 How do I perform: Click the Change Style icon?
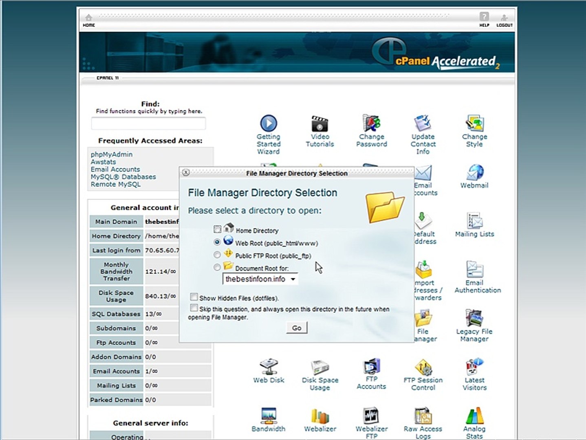474,123
